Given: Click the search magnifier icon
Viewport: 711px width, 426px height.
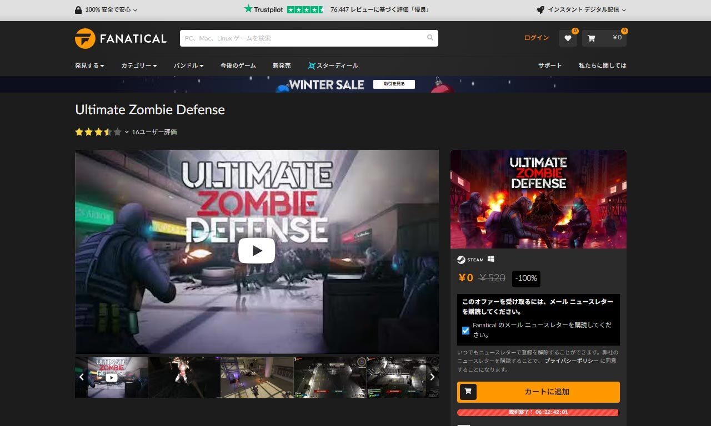Looking at the screenshot, I should pyautogui.click(x=430, y=38).
